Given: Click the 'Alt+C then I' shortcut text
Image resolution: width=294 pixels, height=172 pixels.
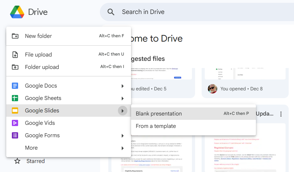Looking at the screenshot, I should [112, 67].
